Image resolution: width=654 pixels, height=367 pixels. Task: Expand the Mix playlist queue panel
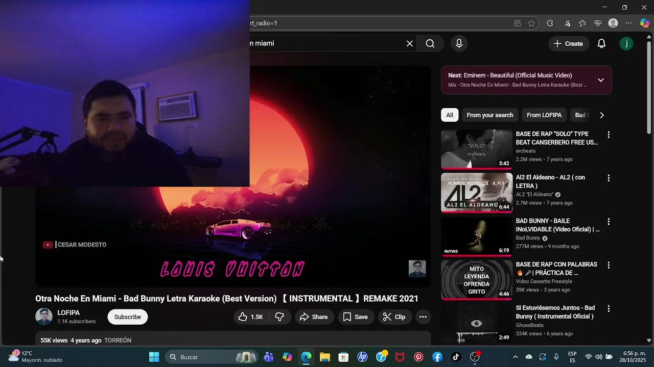pyautogui.click(x=601, y=80)
